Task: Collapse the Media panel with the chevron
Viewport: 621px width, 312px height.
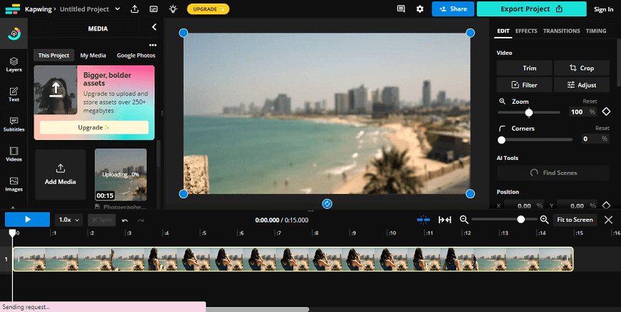Action: click(154, 27)
